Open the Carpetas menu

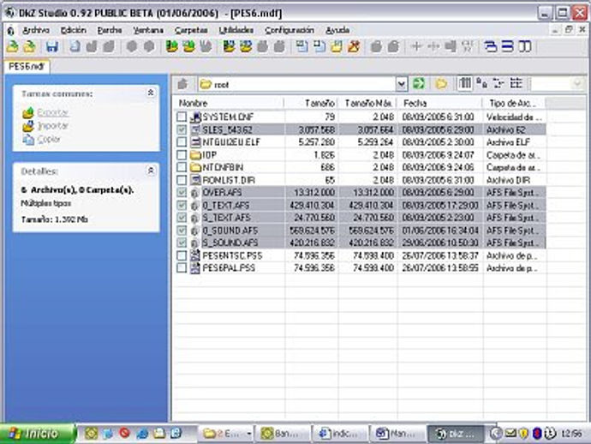(x=191, y=30)
